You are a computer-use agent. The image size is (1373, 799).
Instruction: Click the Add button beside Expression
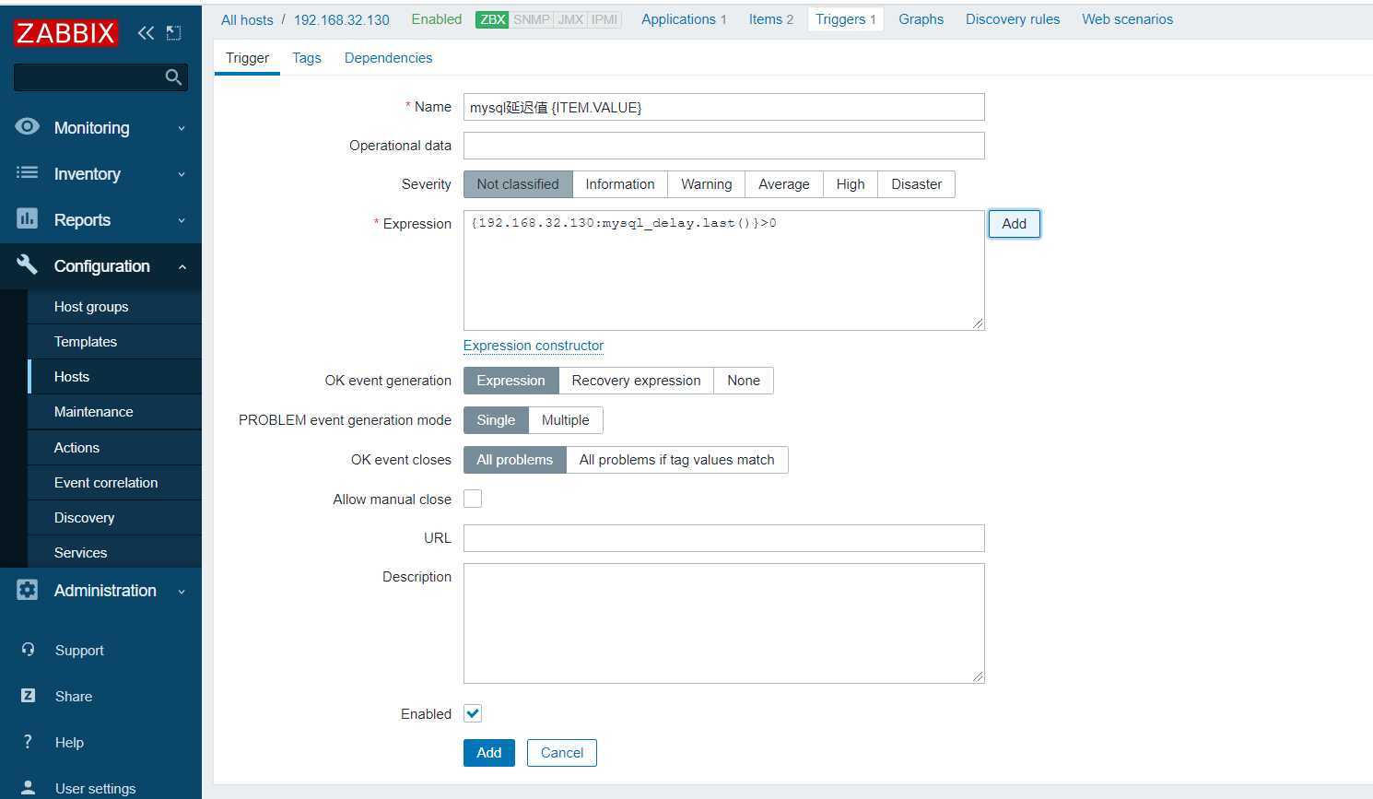1014,224
